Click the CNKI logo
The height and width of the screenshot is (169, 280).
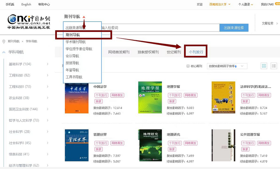coord(29,22)
